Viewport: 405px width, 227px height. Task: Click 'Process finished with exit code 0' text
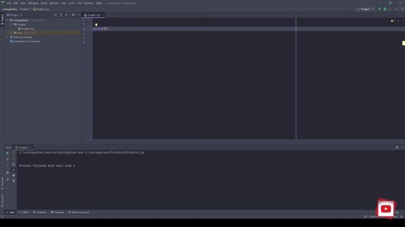coord(47,166)
